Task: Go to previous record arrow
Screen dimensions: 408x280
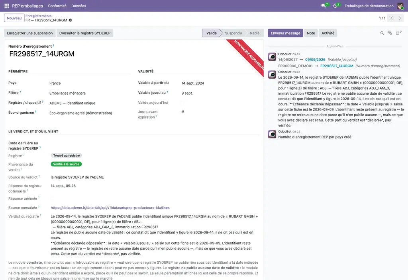Action: [391, 18]
